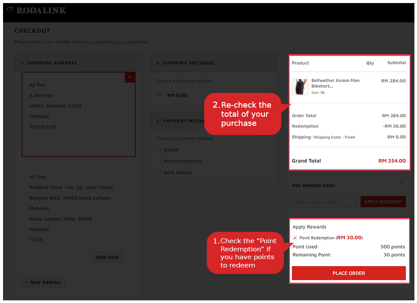Uncheck the Point Redemption checkbox

tap(295, 238)
